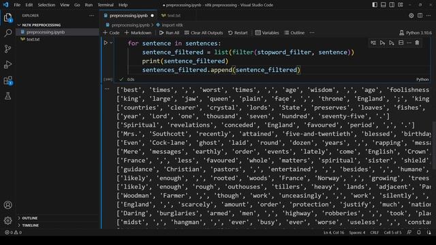Click Ln 4, Col 16 in status bar
Screen dimensions: 436x245
(334, 233)
